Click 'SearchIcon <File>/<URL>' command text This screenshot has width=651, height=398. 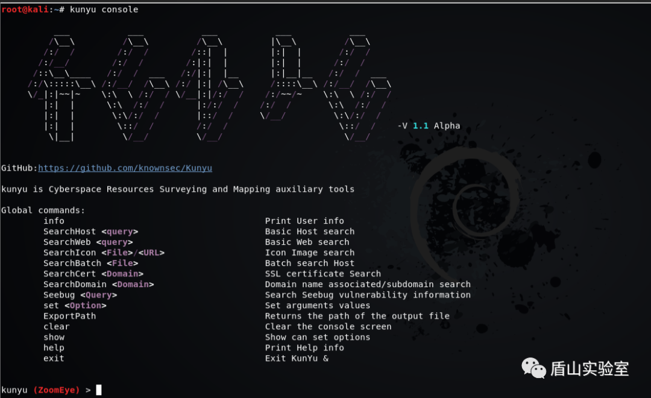click(104, 253)
